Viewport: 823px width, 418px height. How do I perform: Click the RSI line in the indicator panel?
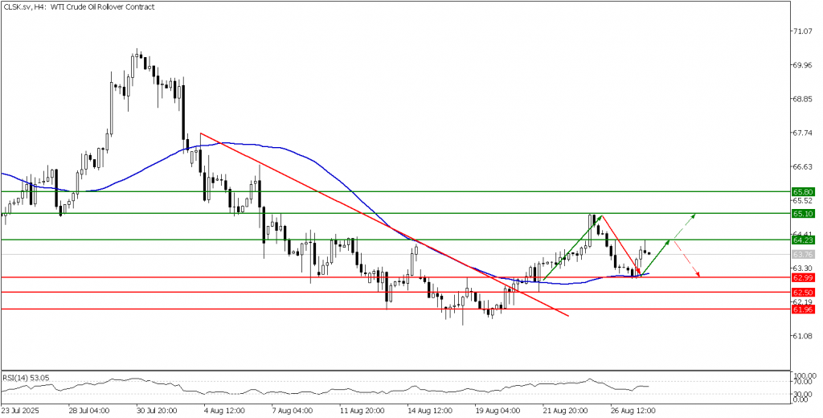(x=321, y=389)
